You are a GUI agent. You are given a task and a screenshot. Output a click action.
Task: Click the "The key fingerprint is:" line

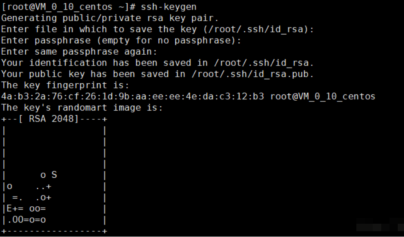pyautogui.click(x=65, y=85)
